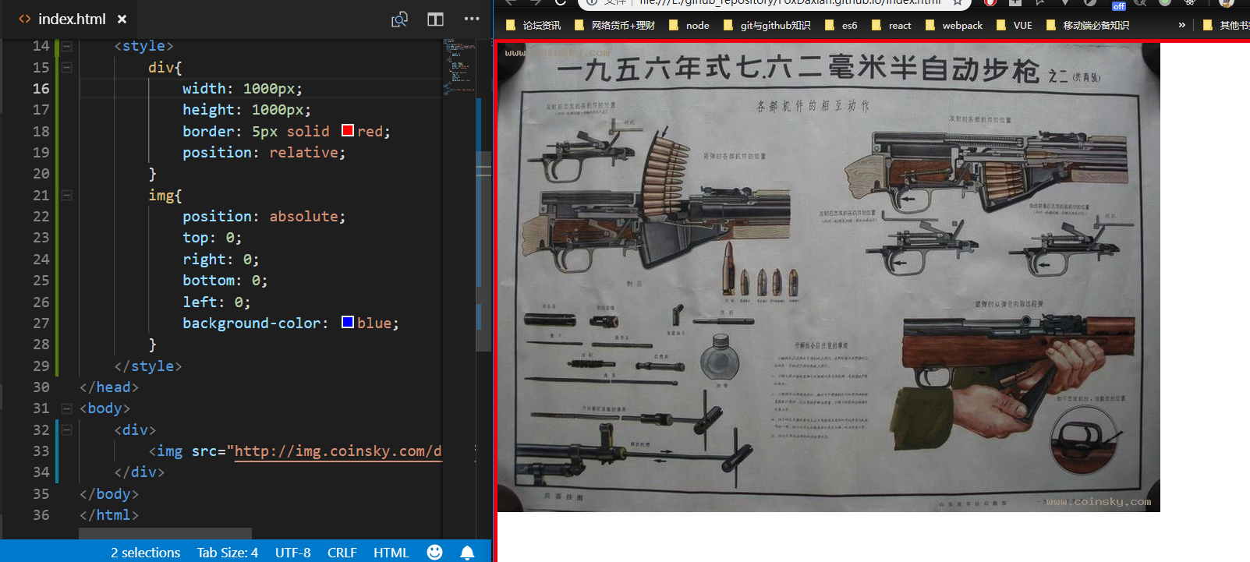Open the VUE bookmark folder

[x=1014, y=26]
